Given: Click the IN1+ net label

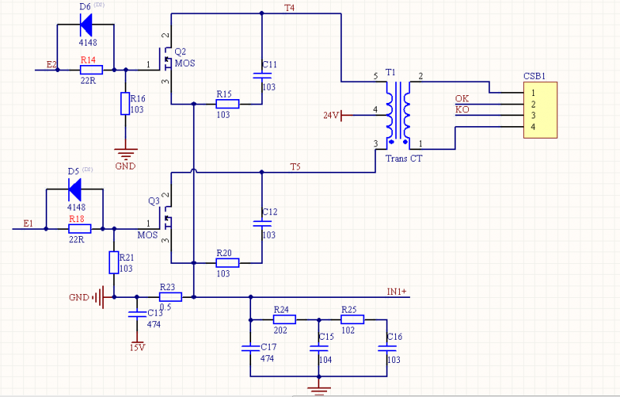Looking at the screenshot, I should (x=398, y=291).
